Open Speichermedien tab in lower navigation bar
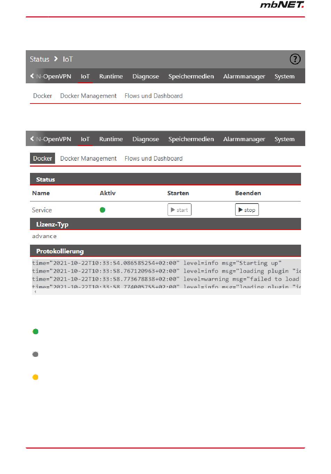This screenshot has height=474, width=331. [191, 139]
